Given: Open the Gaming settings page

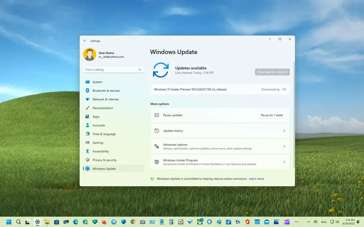Looking at the screenshot, I should pyautogui.click(x=98, y=143).
